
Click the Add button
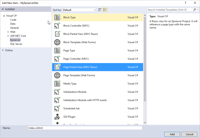click(x=172, y=134)
